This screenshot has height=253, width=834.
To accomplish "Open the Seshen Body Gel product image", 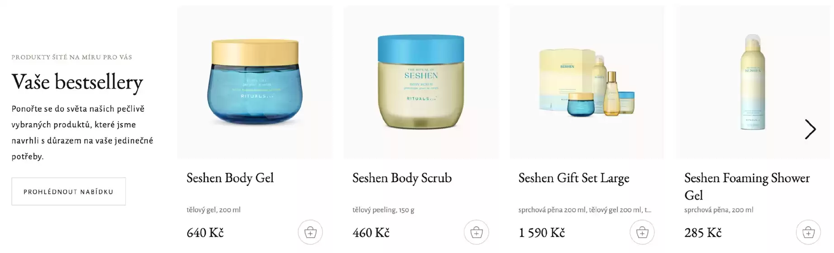I will coord(255,82).
